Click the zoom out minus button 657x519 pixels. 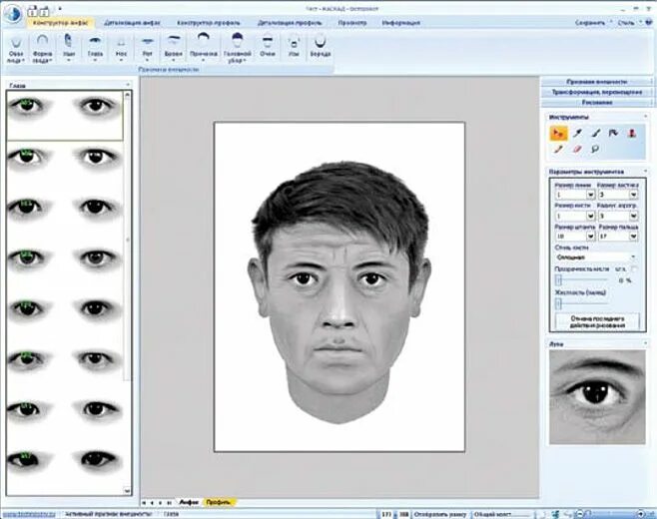(x=579, y=514)
